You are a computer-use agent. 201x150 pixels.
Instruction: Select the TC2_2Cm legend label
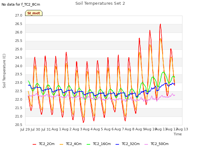coord(47,144)
